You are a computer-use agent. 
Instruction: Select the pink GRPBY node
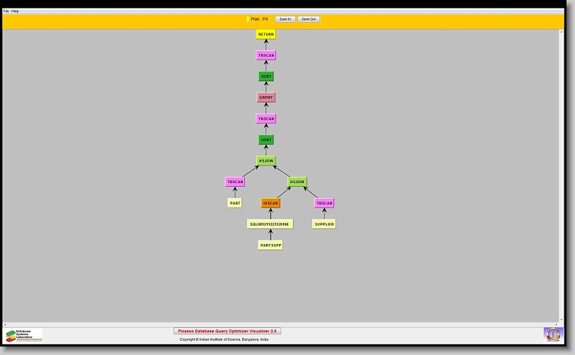266,98
